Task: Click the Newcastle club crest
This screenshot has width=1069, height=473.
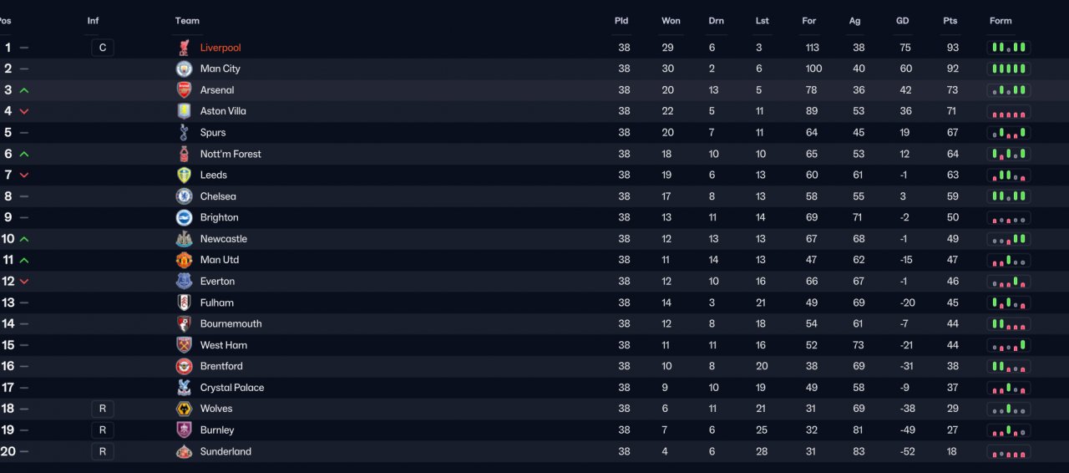Action: (x=184, y=239)
